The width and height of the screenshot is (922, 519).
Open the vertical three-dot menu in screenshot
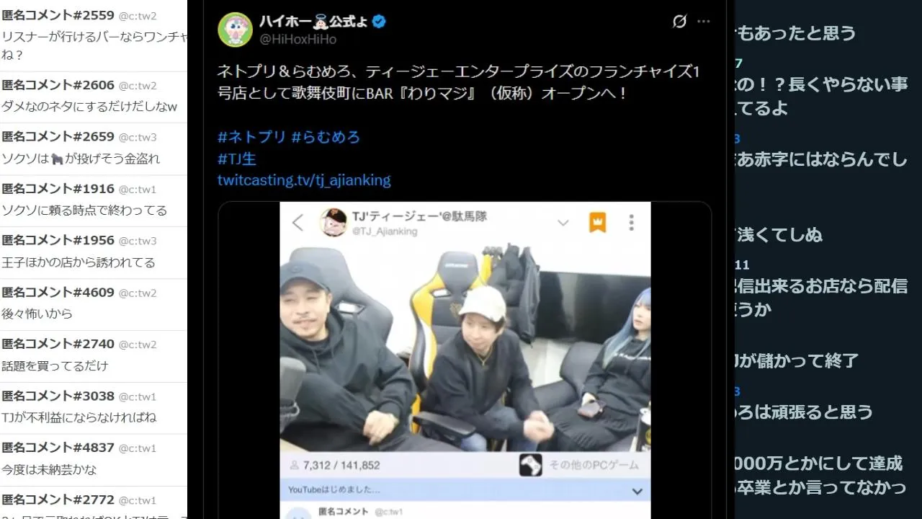[x=631, y=222]
